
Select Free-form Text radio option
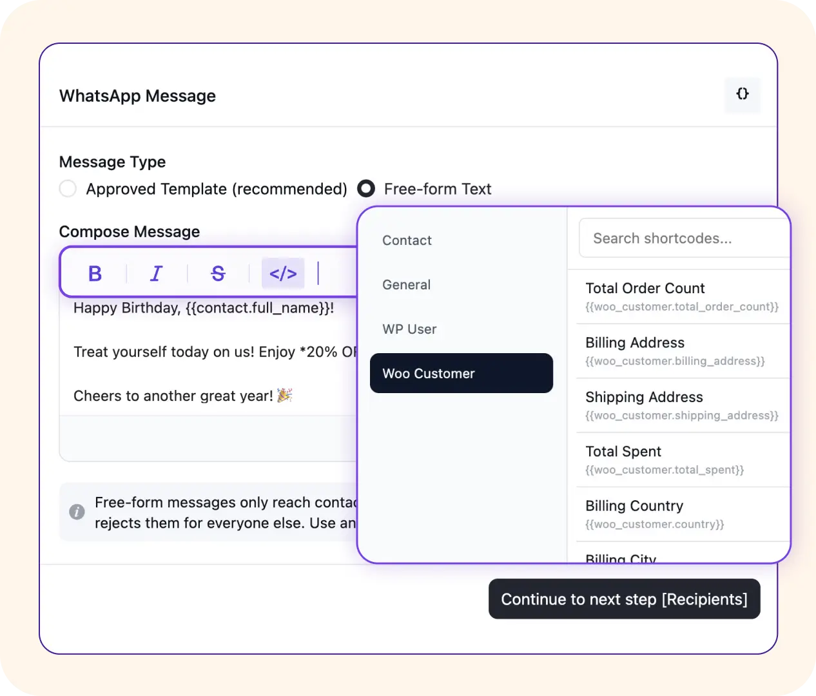click(366, 189)
